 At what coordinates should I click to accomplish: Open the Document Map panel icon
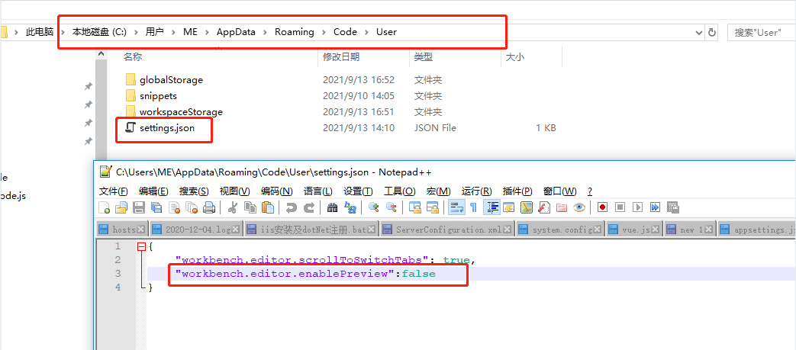point(527,207)
